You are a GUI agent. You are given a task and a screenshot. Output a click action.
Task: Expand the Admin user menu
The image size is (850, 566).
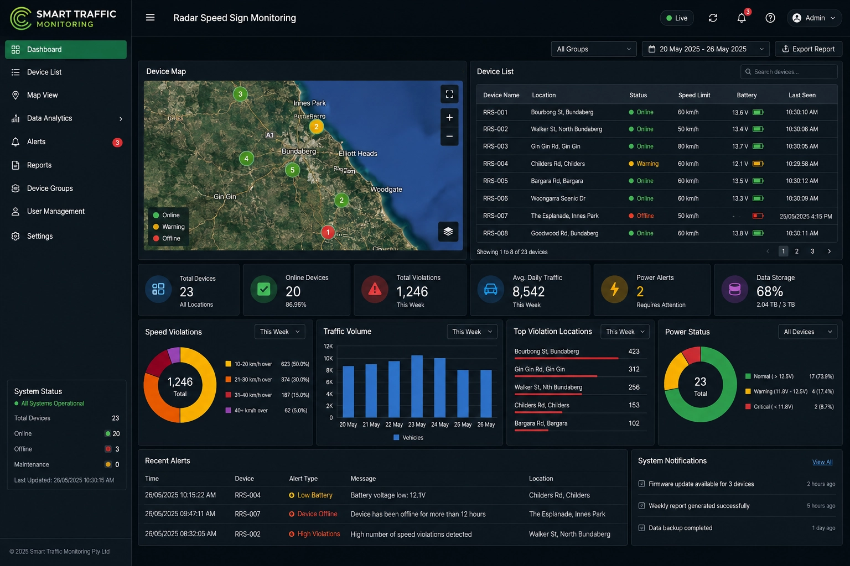815,18
